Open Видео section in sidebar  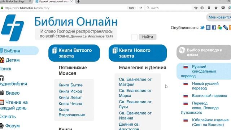point(13,93)
